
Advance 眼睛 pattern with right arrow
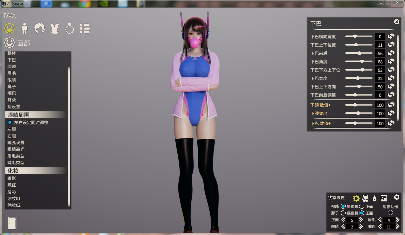tap(361, 226)
